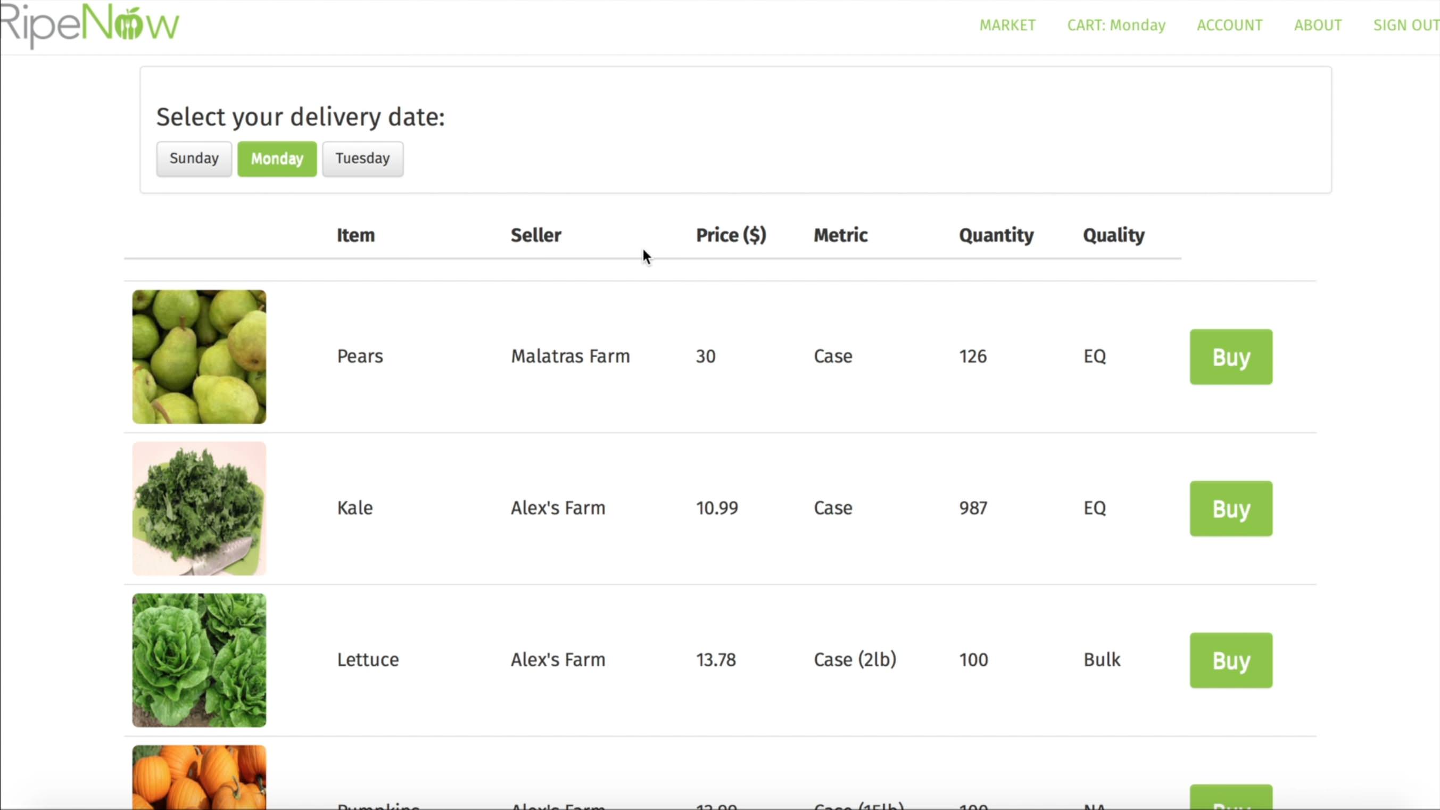Go to the Account page

tap(1229, 25)
